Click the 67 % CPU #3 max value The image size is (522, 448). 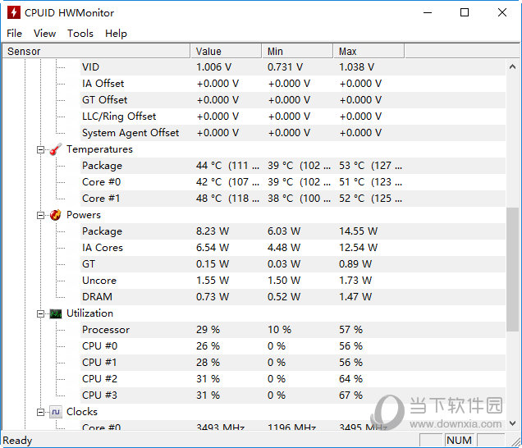(350, 395)
